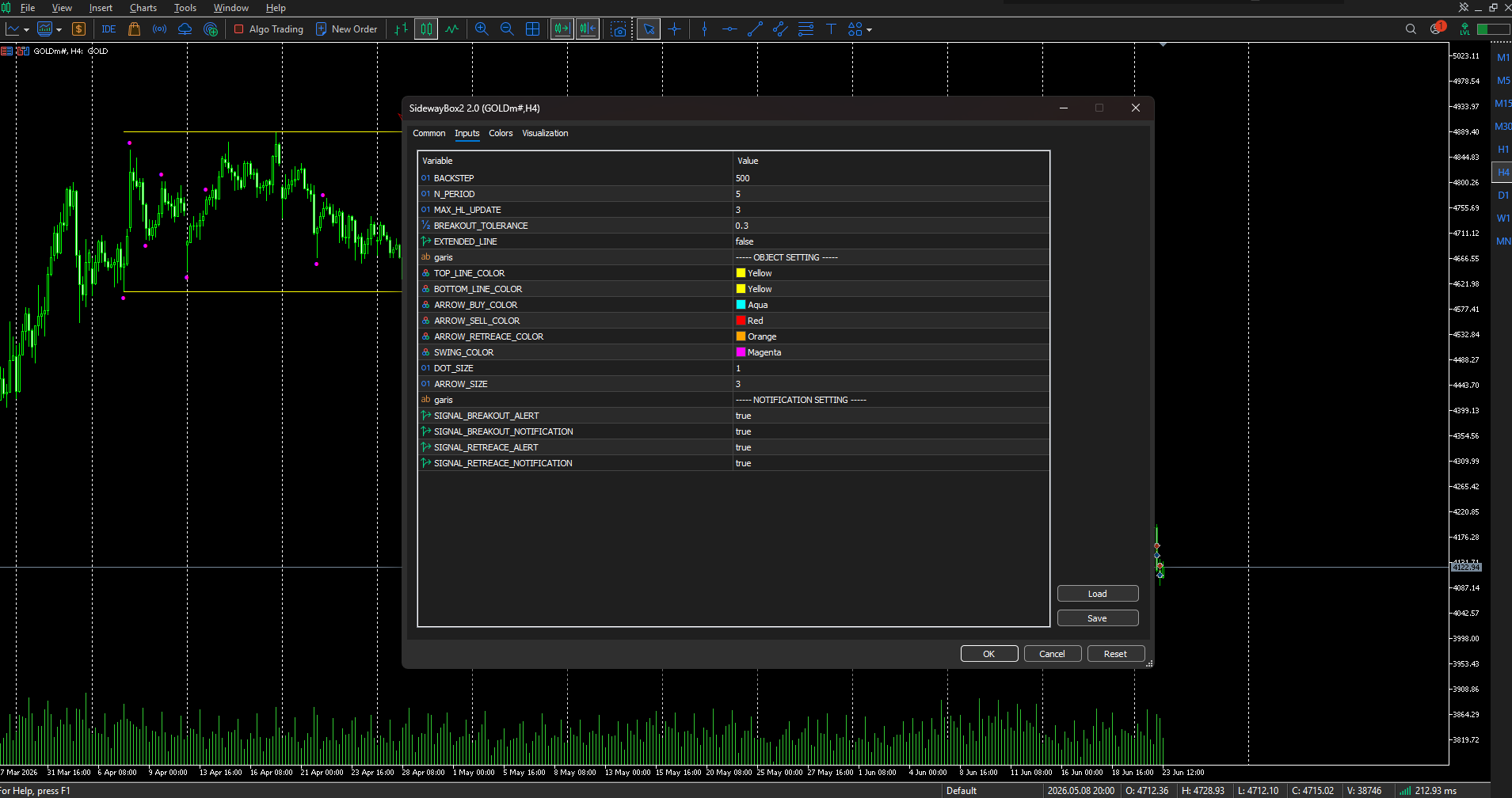Select the cursor arrow tool
The height and width of the screenshot is (798, 1512).
click(649, 29)
